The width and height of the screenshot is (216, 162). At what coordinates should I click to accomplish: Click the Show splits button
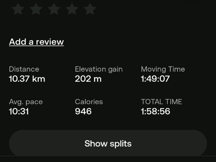coord(108,143)
